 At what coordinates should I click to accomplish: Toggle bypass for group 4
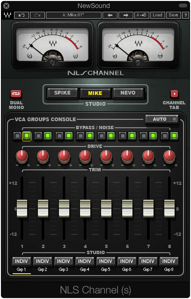pos(81,136)
